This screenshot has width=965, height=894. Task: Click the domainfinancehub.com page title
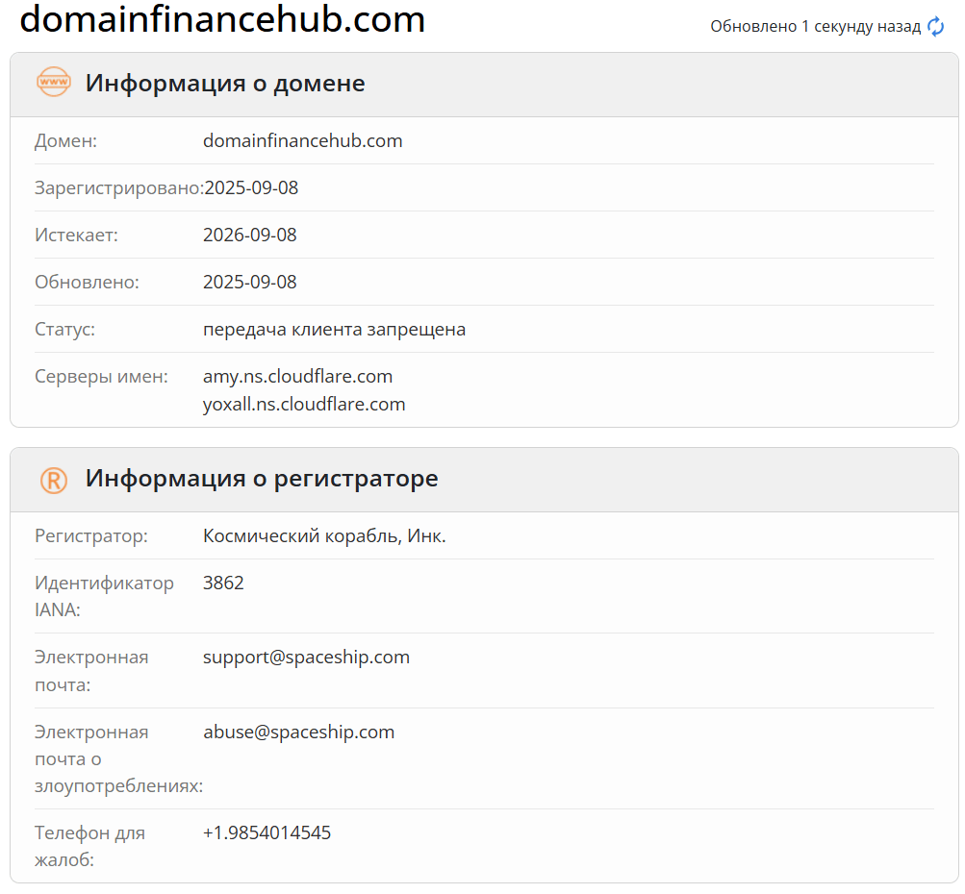tap(222, 19)
